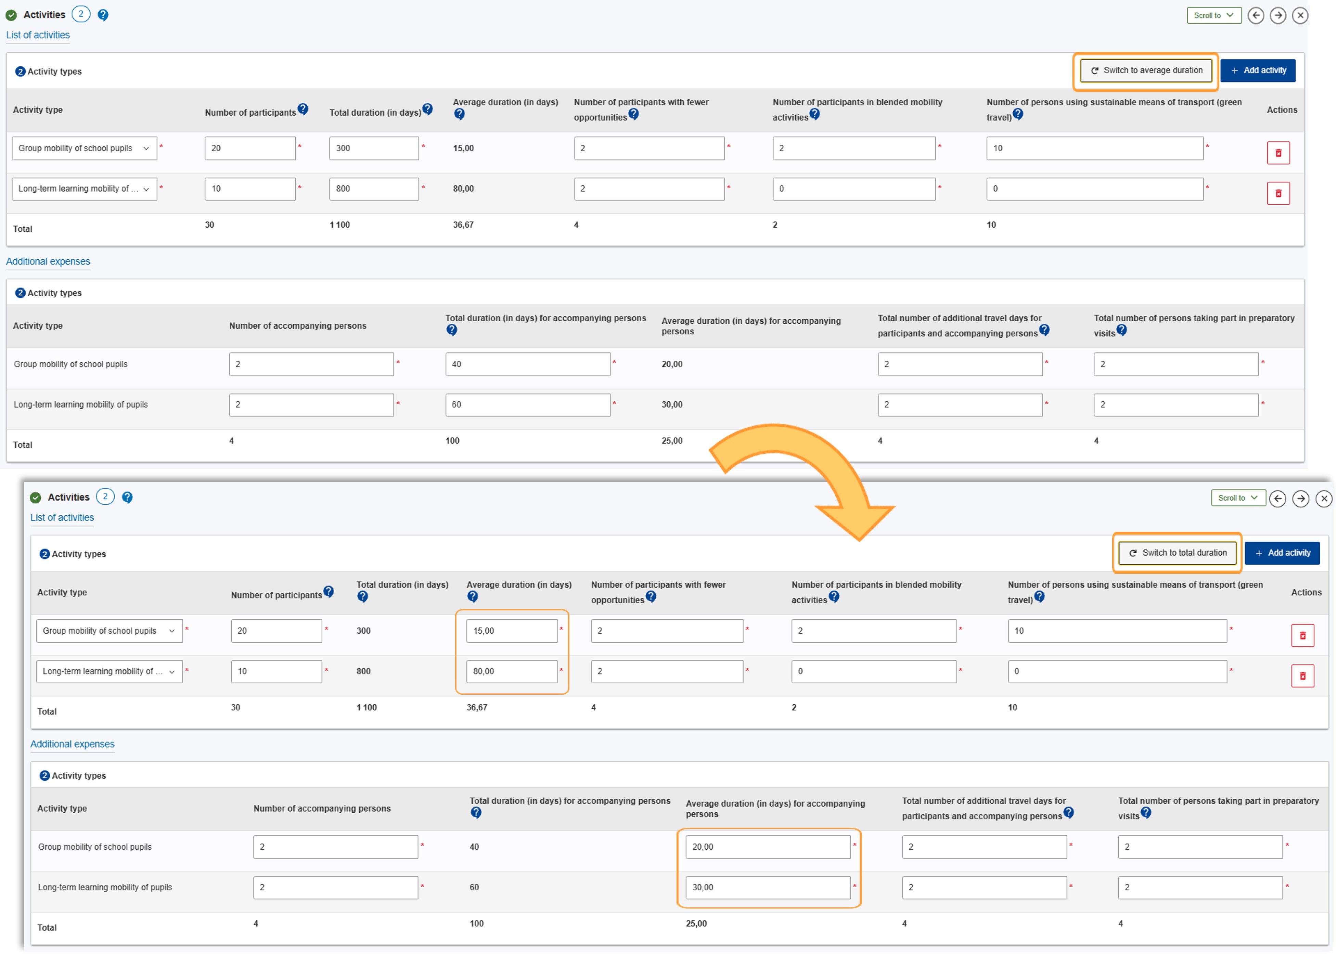Open top Scroll to dropdown

click(x=1214, y=15)
